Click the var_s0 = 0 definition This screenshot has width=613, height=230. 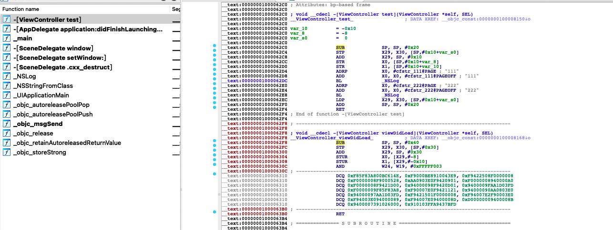click(319, 38)
